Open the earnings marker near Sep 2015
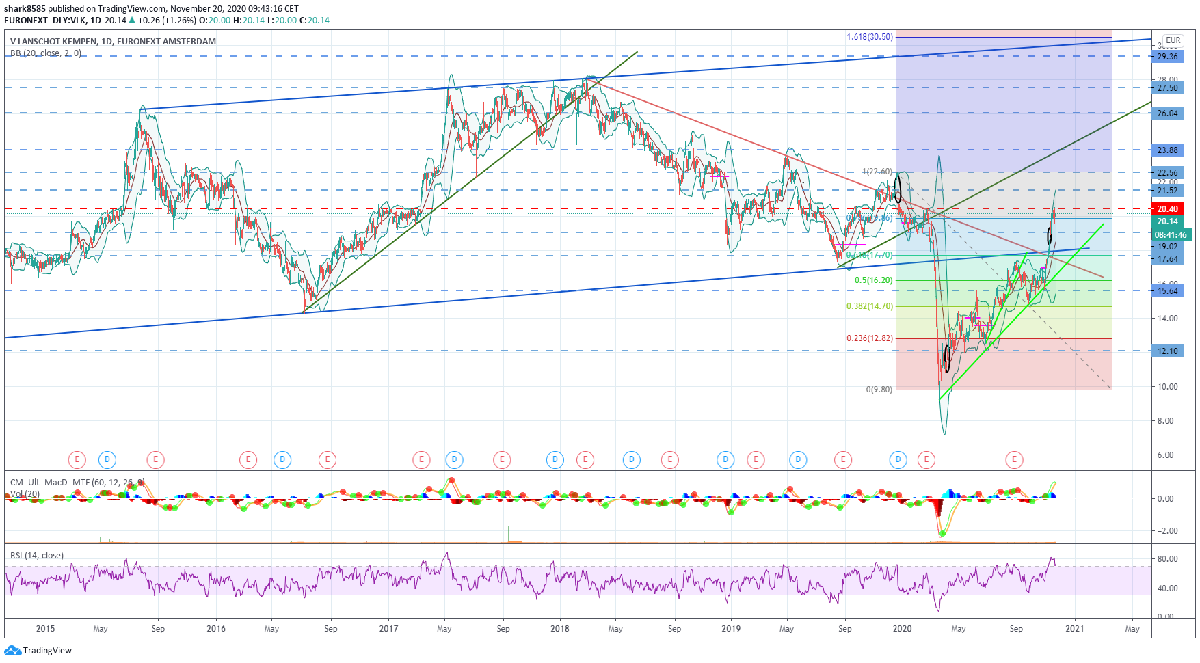The image size is (1200, 663). click(156, 460)
